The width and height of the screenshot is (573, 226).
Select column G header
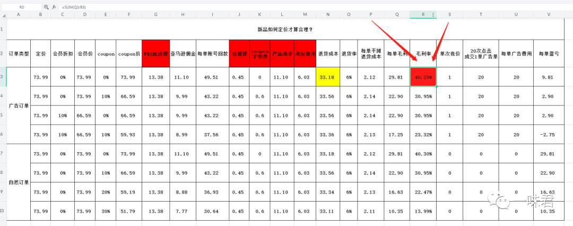click(x=156, y=15)
